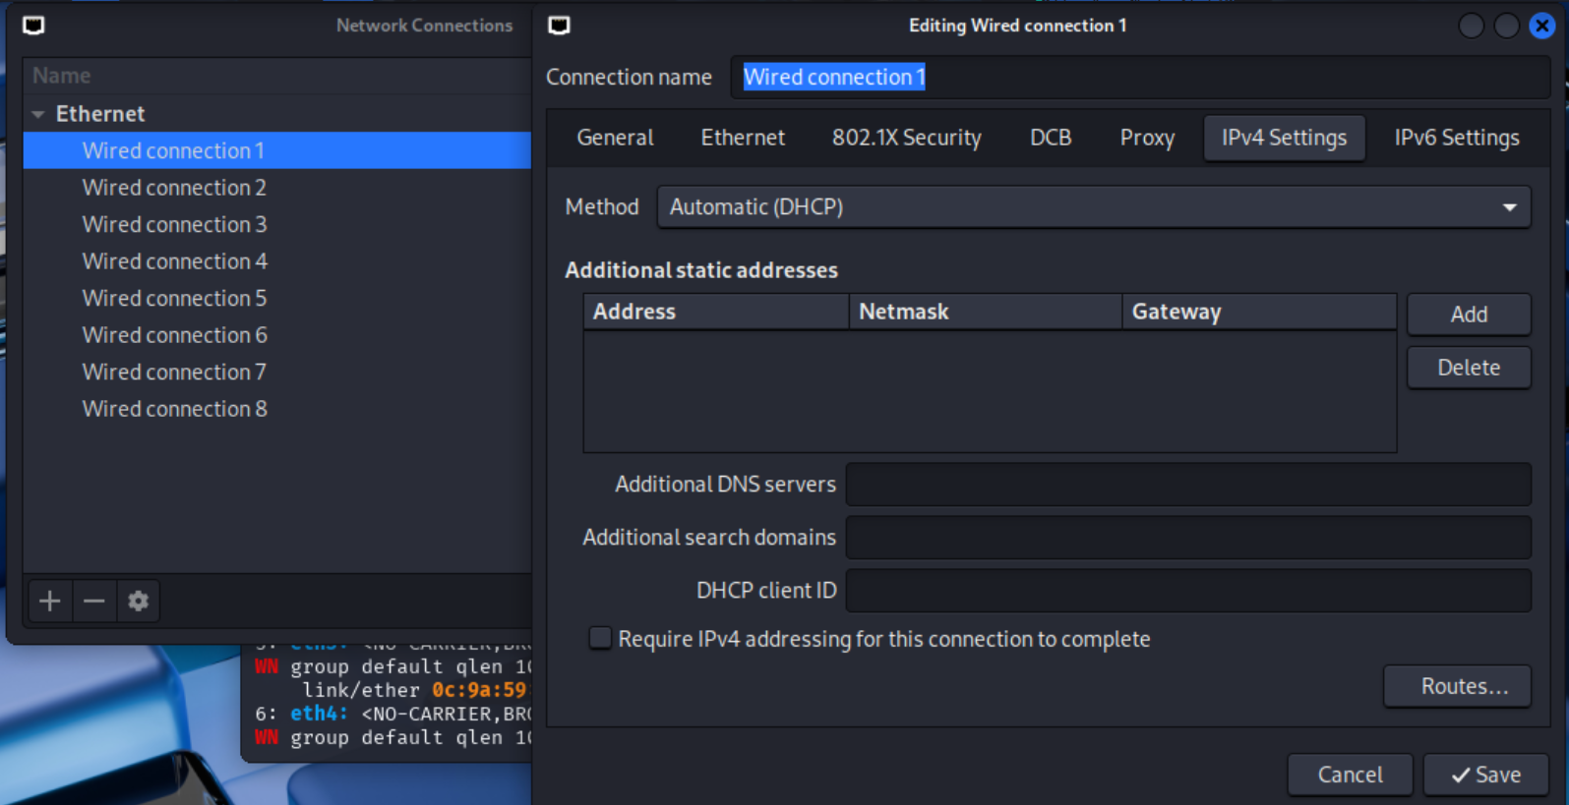The height and width of the screenshot is (805, 1569).
Task: Remove selected connection with the minus icon
Action: click(x=94, y=601)
